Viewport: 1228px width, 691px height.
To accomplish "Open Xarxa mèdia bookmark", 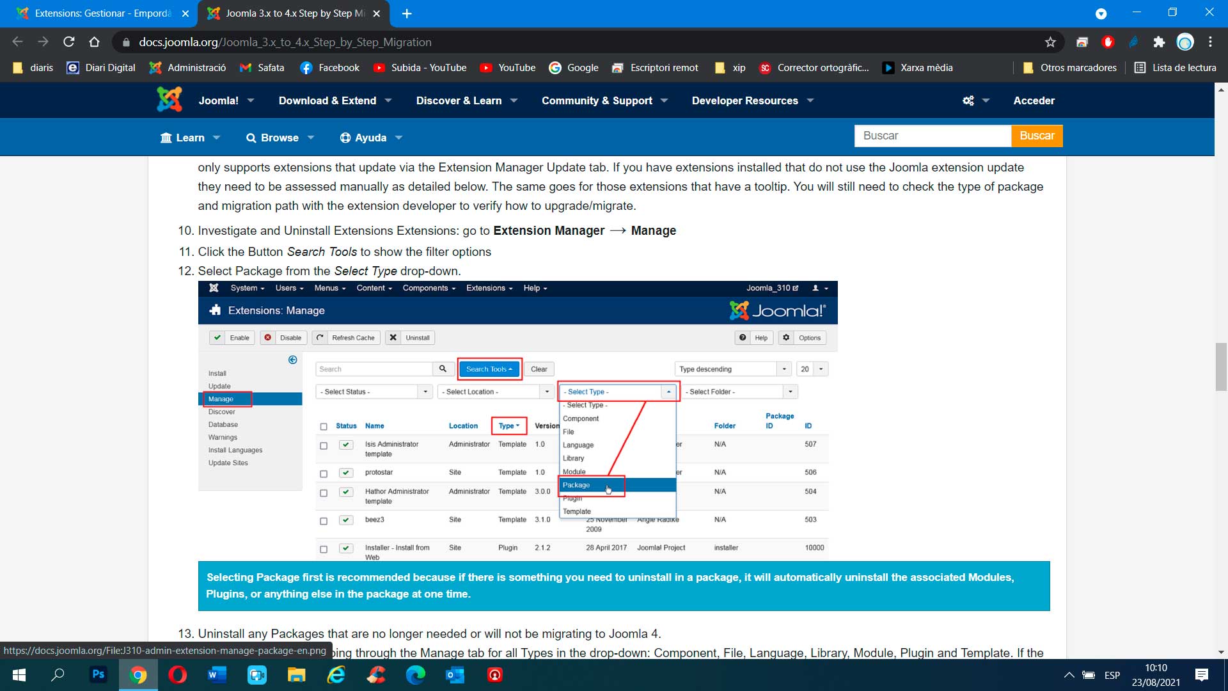I will point(917,68).
